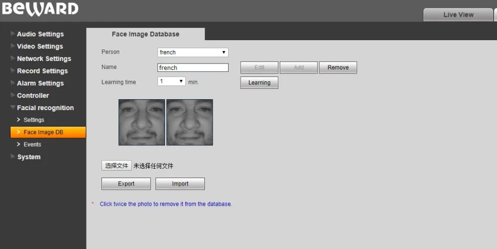Open the Person dropdown list
497x249 pixels.
tap(192, 52)
